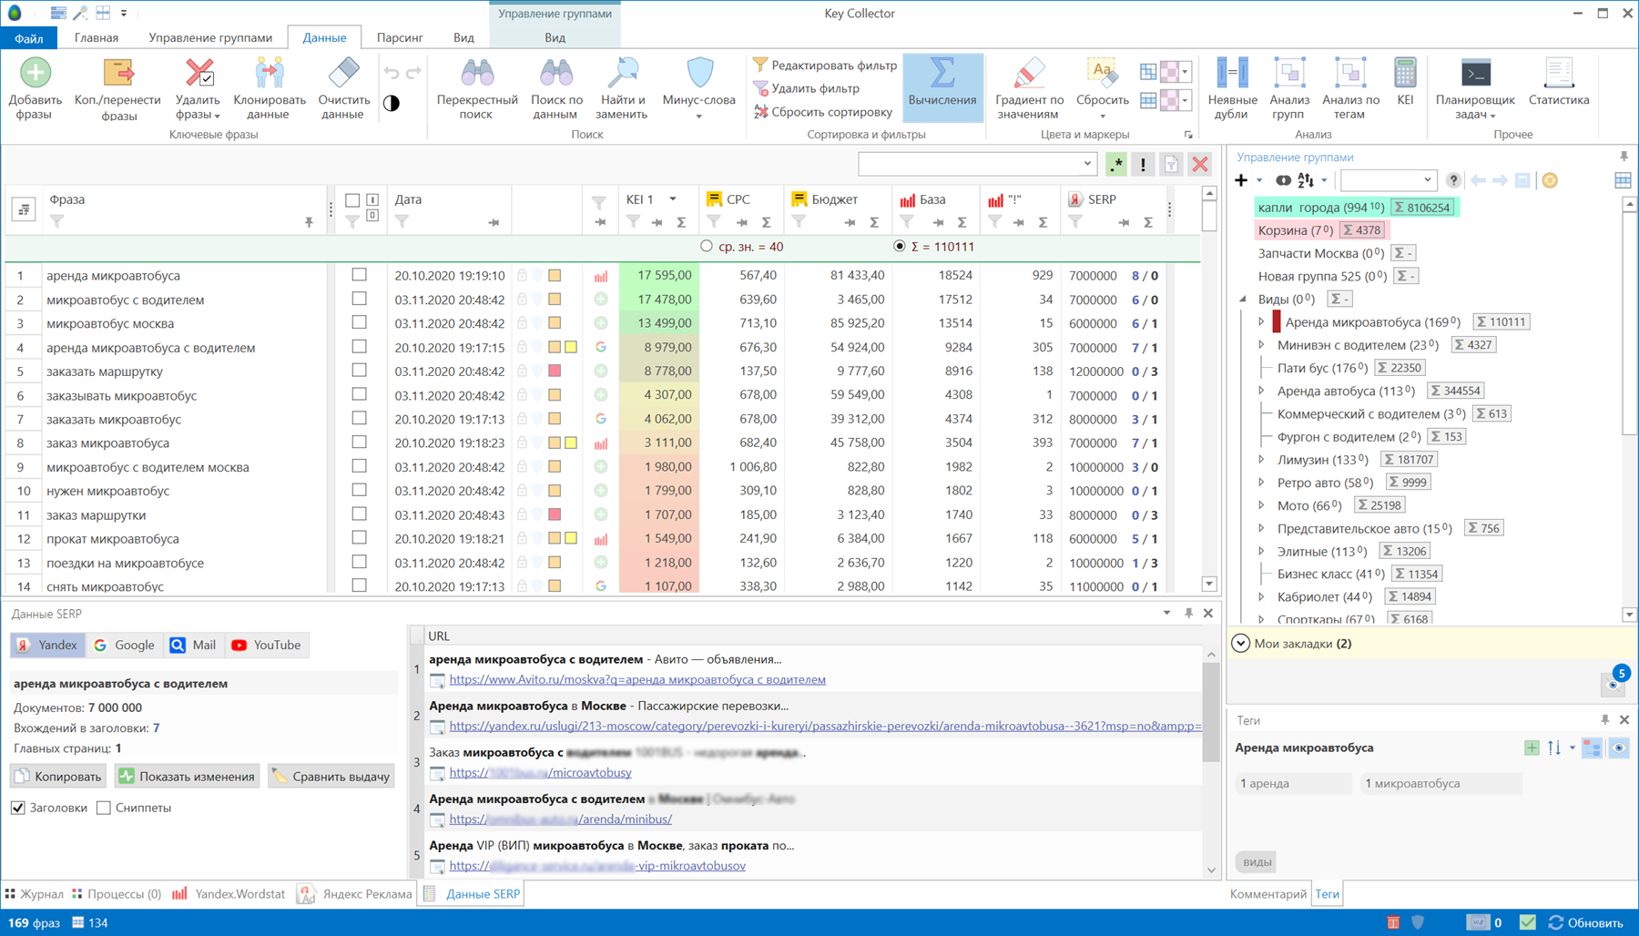Viewport: 1639px width, 936px height.
Task: Collapse the Виды group tree node
Action: coord(1243,299)
